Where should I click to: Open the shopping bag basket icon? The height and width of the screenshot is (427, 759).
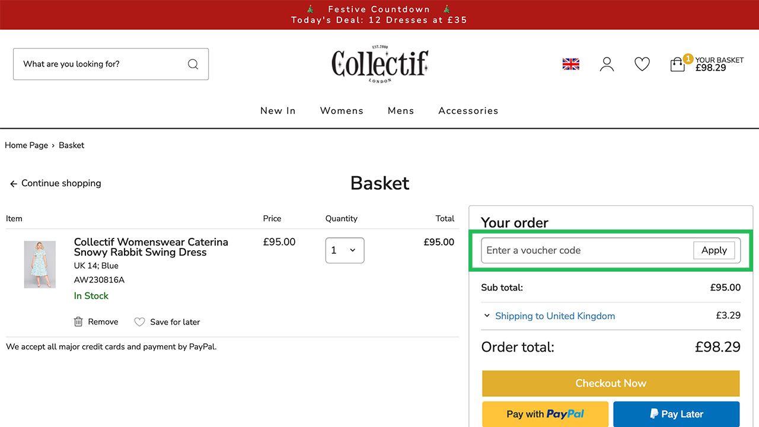(677, 64)
